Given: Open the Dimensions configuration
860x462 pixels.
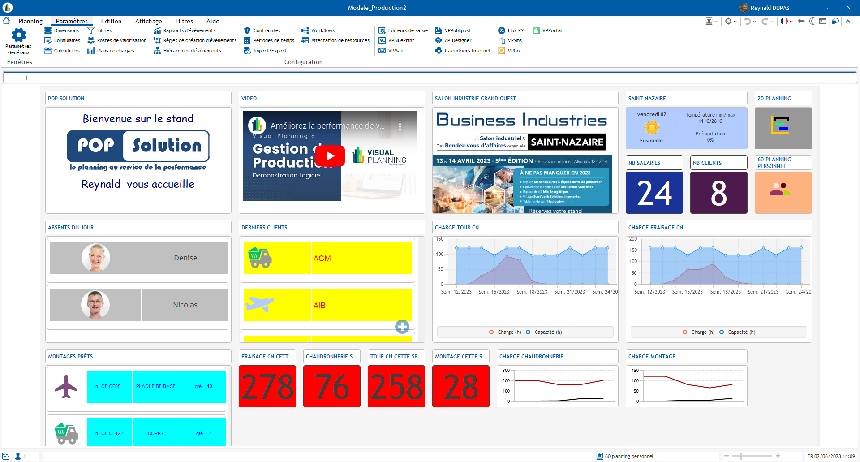Looking at the screenshot, I should coord(62,30).
